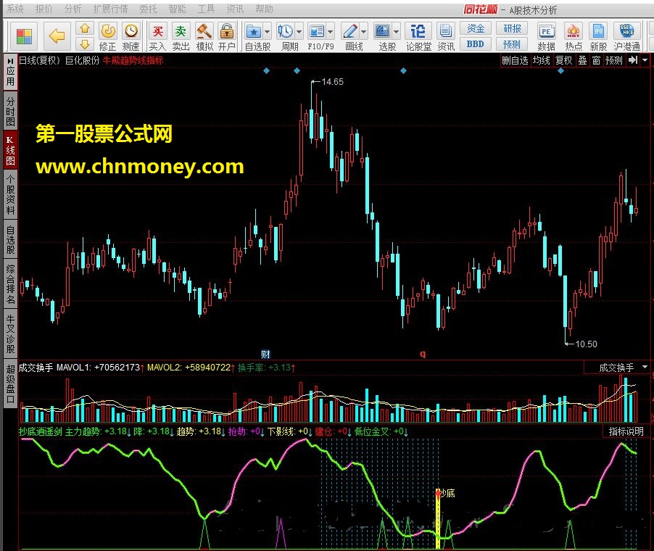Open the 委托 menu
654x551 pixels.
[148, 9]
